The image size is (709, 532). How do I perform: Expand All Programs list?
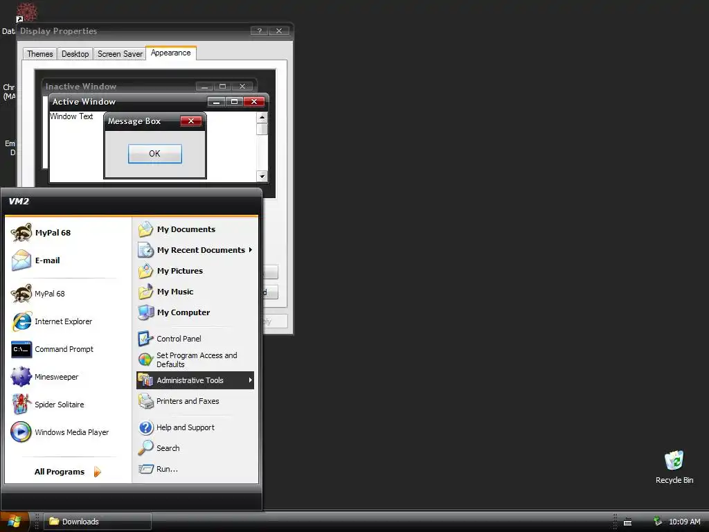[x=68, y=472]
